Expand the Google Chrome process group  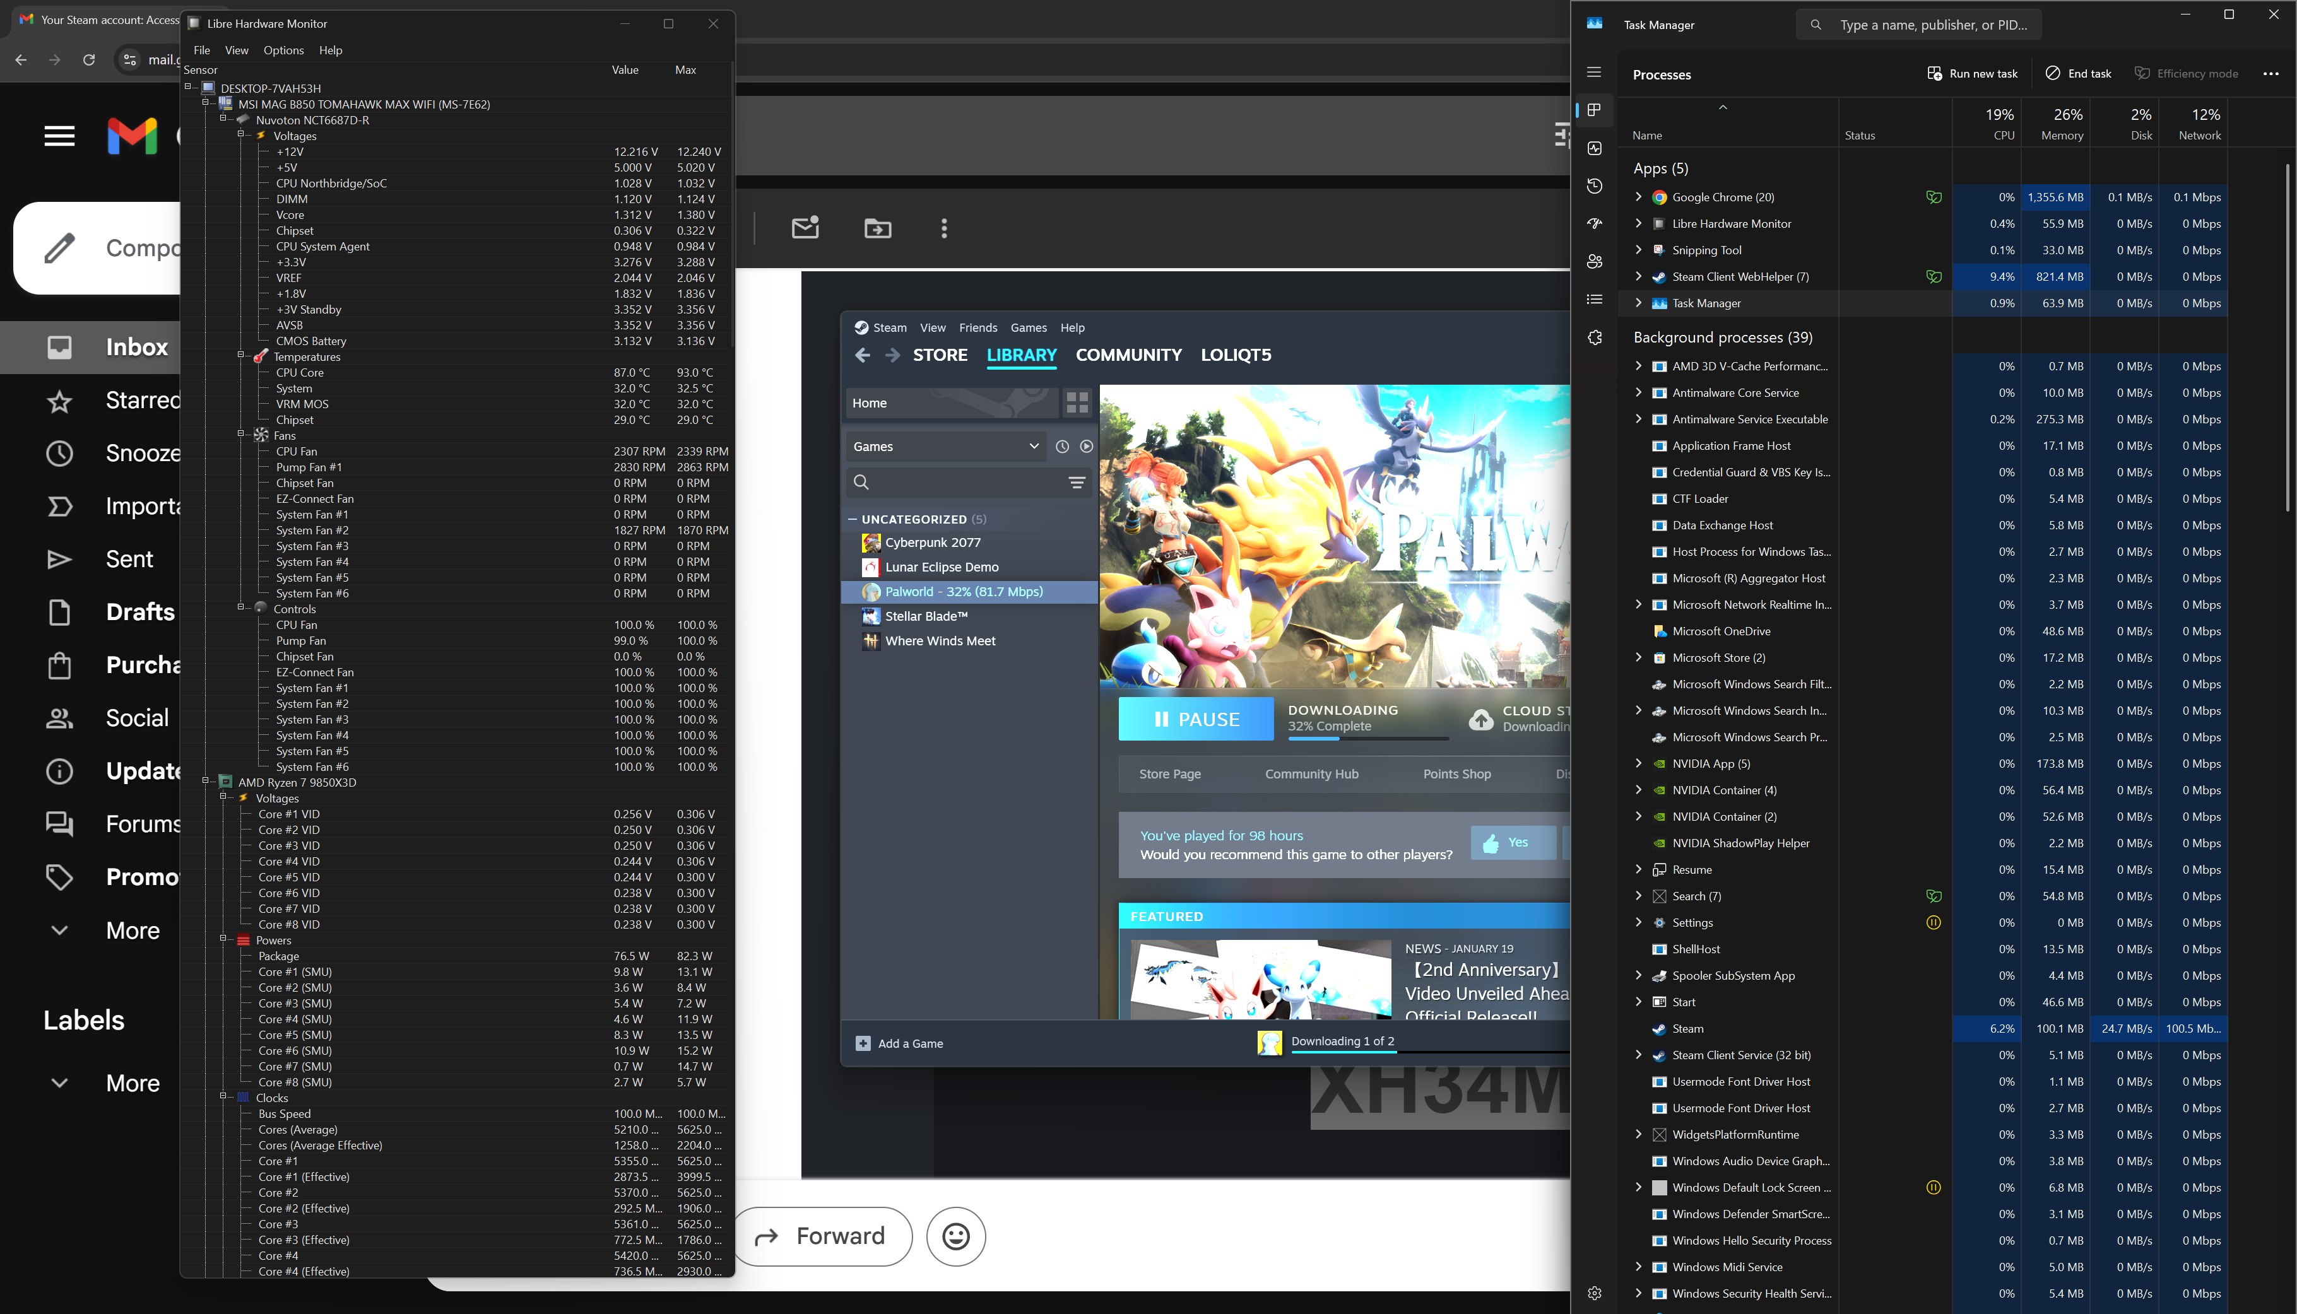tap(1638, 197)
